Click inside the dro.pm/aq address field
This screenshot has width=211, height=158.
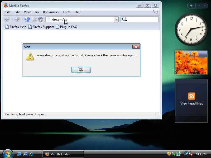[82, 19]
